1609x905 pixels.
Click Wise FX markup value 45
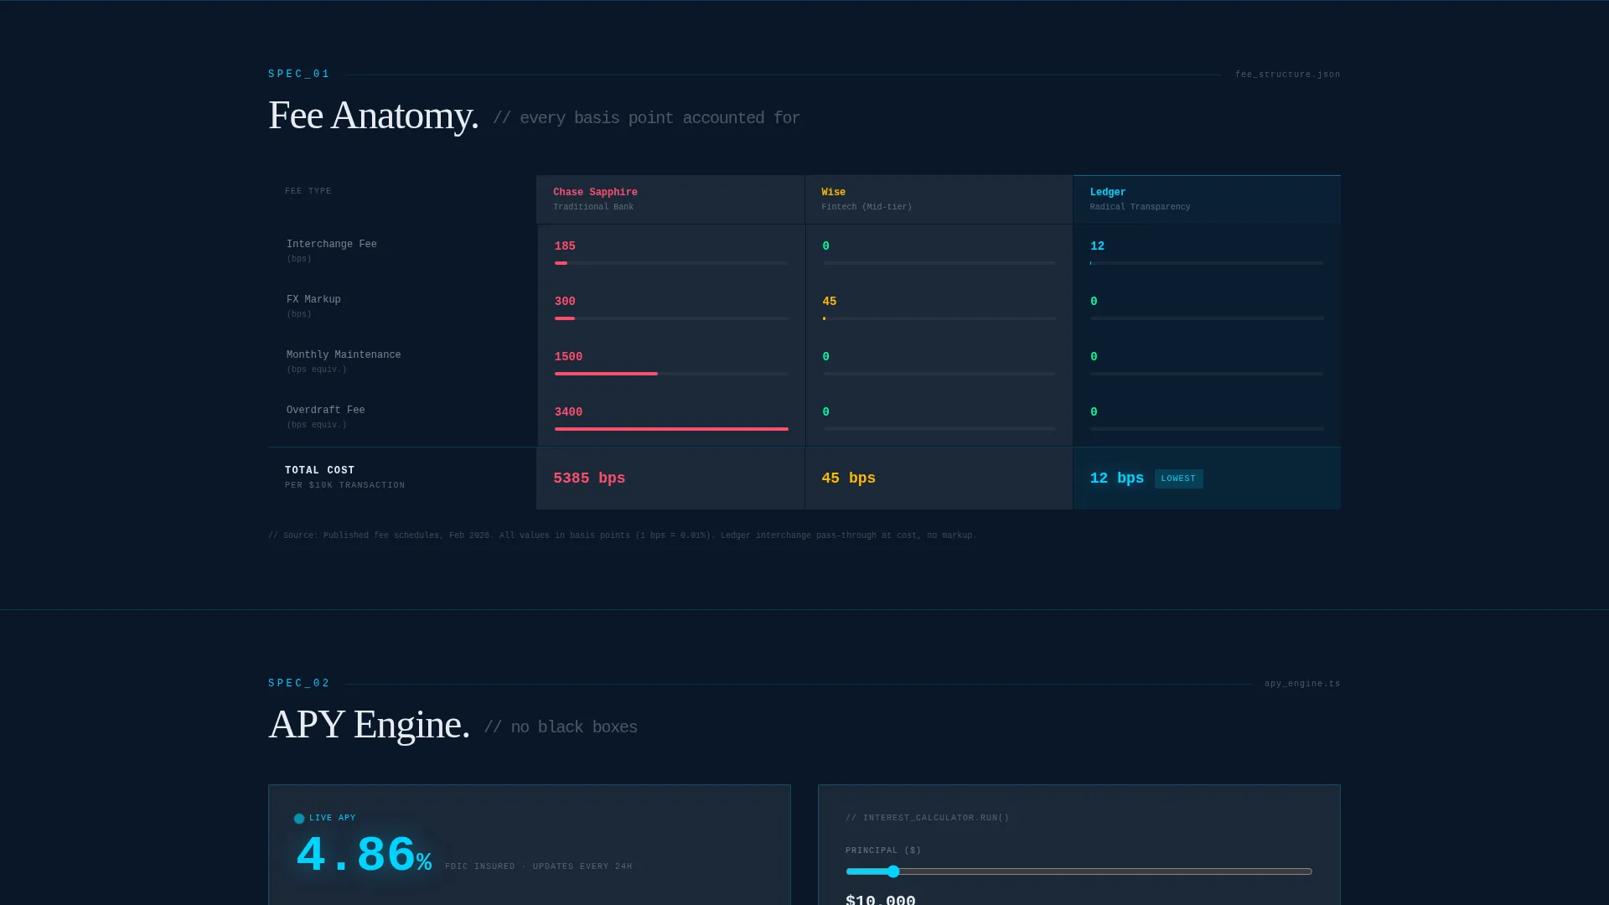pyautogui.click(x=830, y=302)
